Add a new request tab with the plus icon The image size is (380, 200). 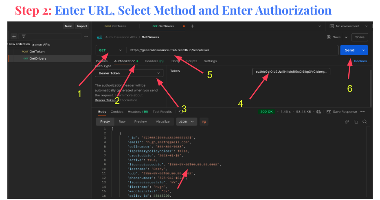pyautogui.click(x=192, y=26)
